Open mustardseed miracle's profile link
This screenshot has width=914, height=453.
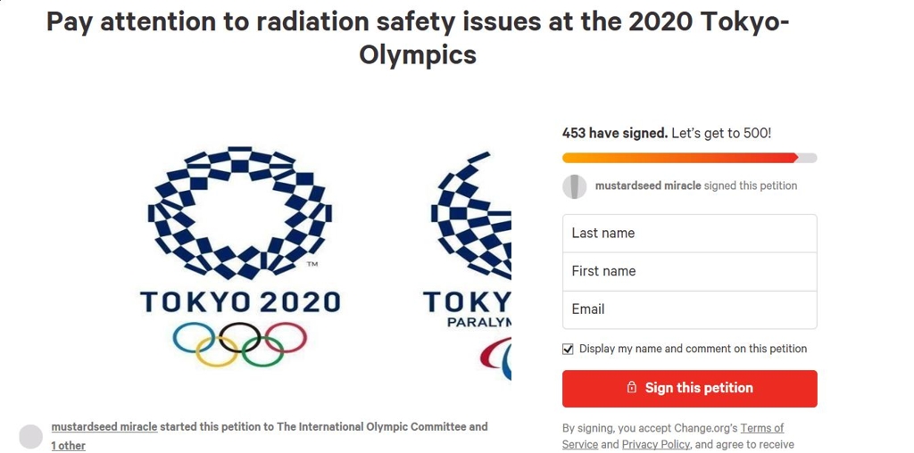[x=104, y=427]
